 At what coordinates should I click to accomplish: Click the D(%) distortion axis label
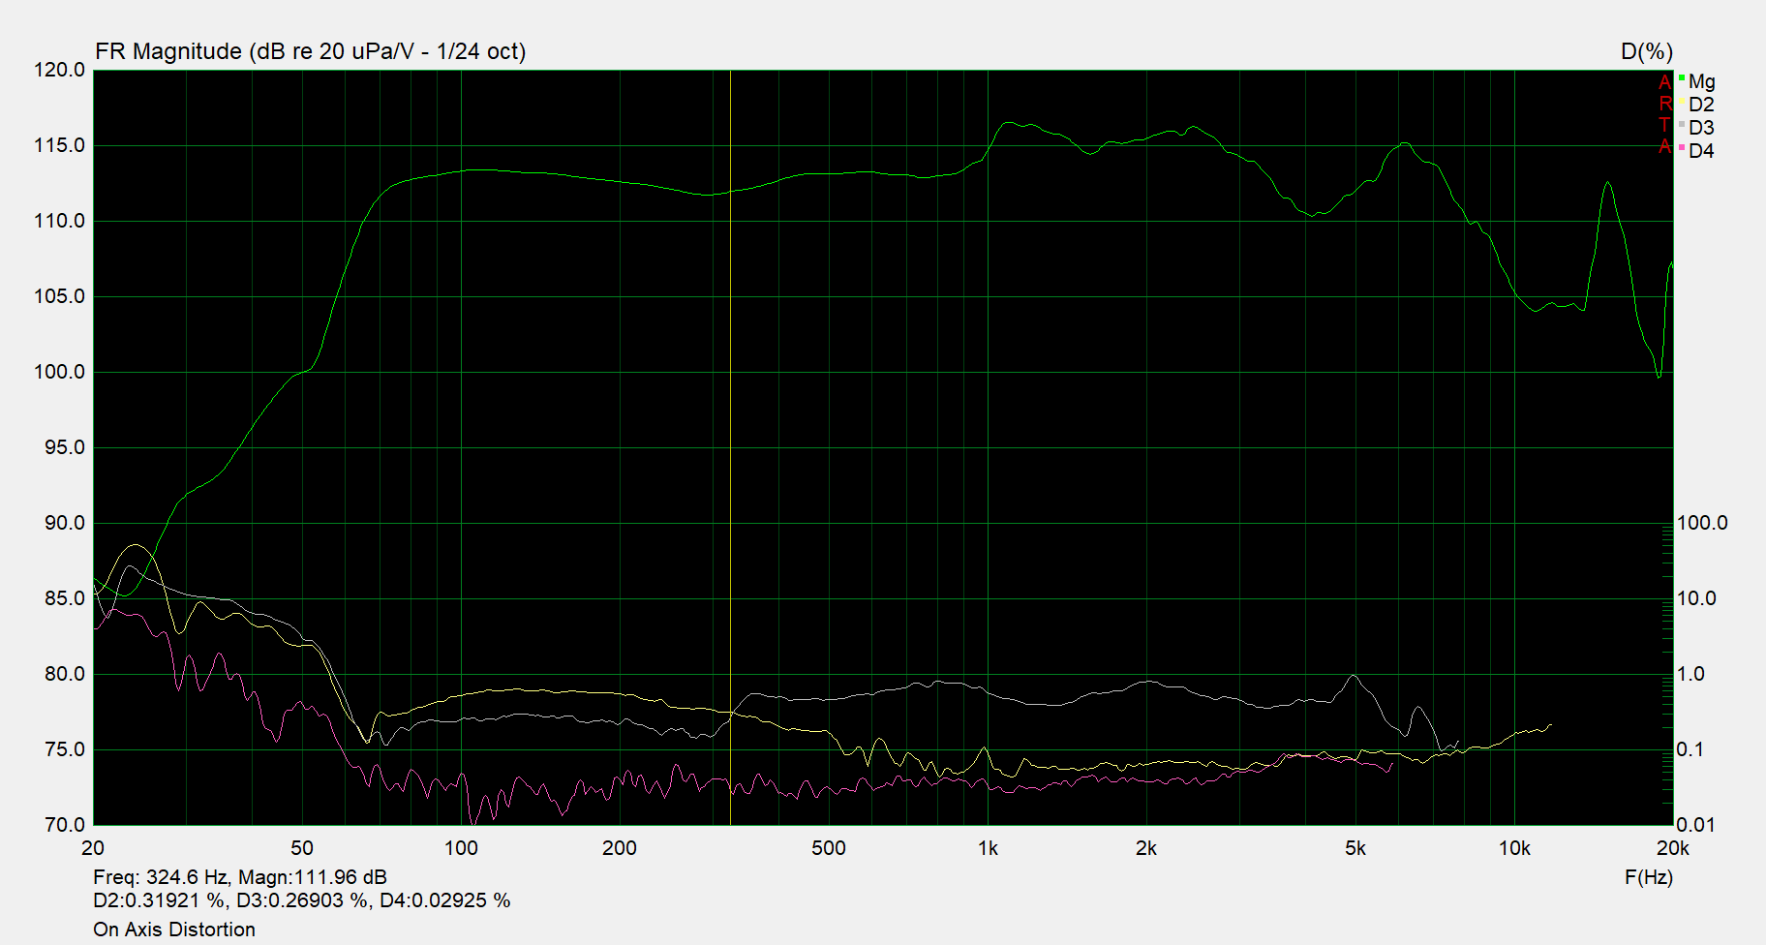1647,51
